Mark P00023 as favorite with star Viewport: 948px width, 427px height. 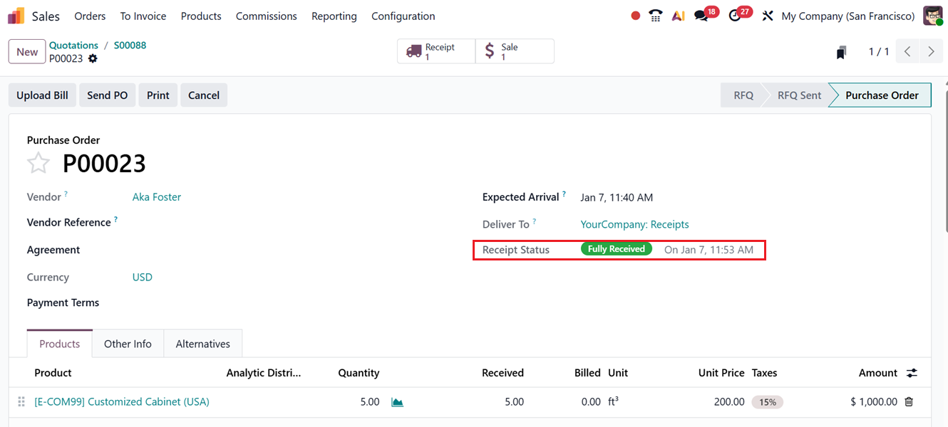coord(38,164)
